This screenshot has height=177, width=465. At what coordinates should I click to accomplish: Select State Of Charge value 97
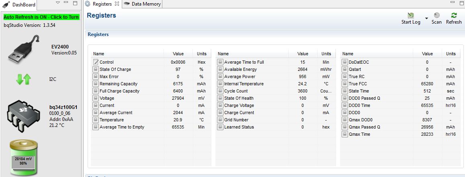coord(178,69)
